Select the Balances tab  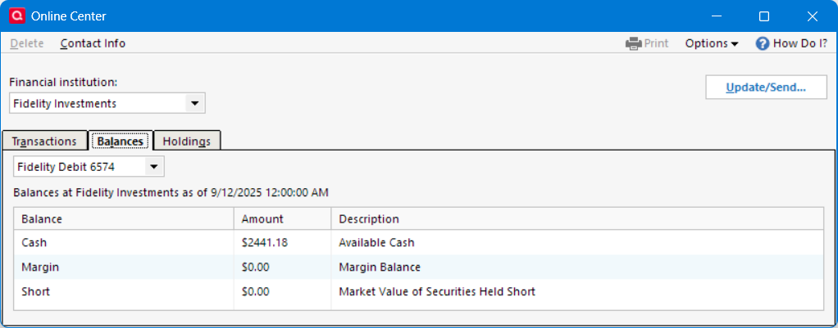point(121,142)
